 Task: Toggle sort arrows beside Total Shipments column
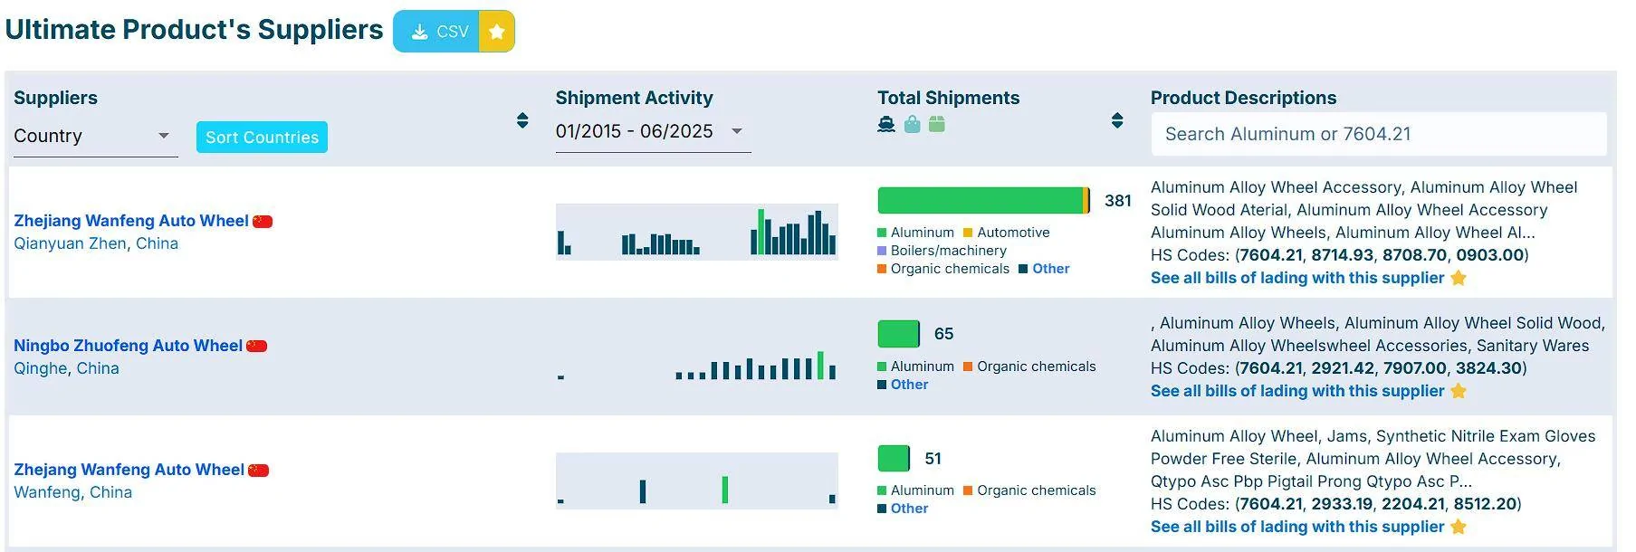tap(1117, 120)
